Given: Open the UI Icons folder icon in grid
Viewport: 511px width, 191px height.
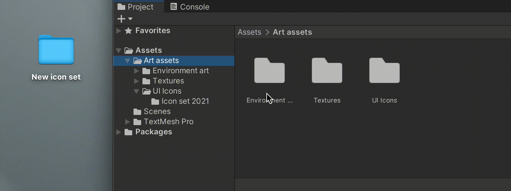Looking at the screenshot, I should coord(384,71).
